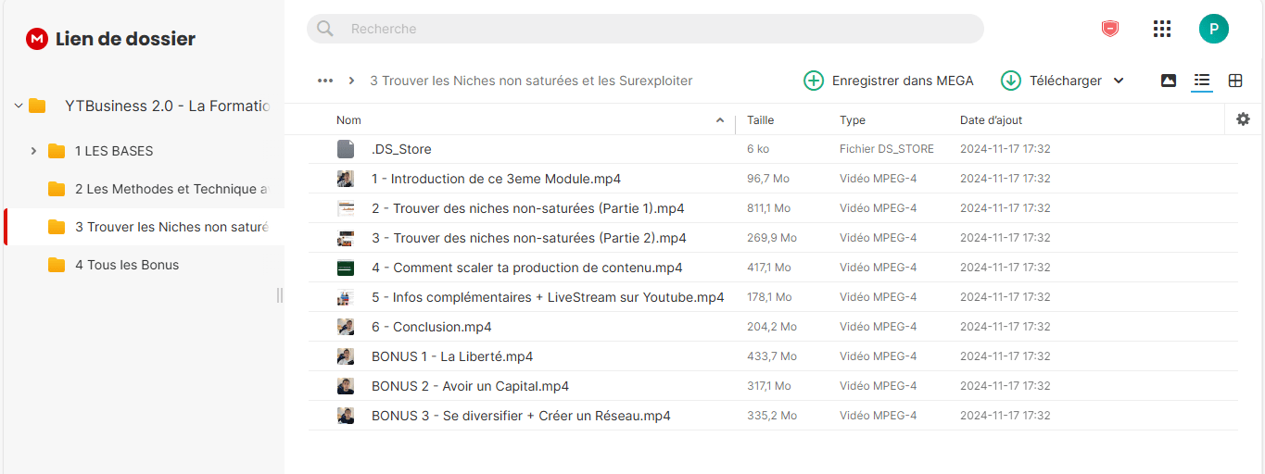Open the red shield notification icon
Screen dimensions: 1265x474
tap(1110, 29)
